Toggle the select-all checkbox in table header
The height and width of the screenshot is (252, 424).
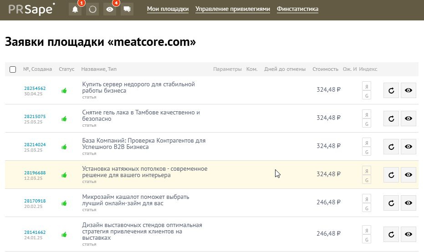tap(13, 69)
